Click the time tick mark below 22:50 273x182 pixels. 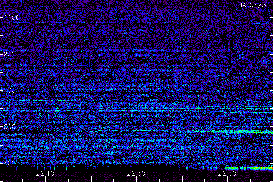(x=228, y=179)
